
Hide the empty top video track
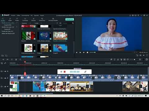point(7,71)
